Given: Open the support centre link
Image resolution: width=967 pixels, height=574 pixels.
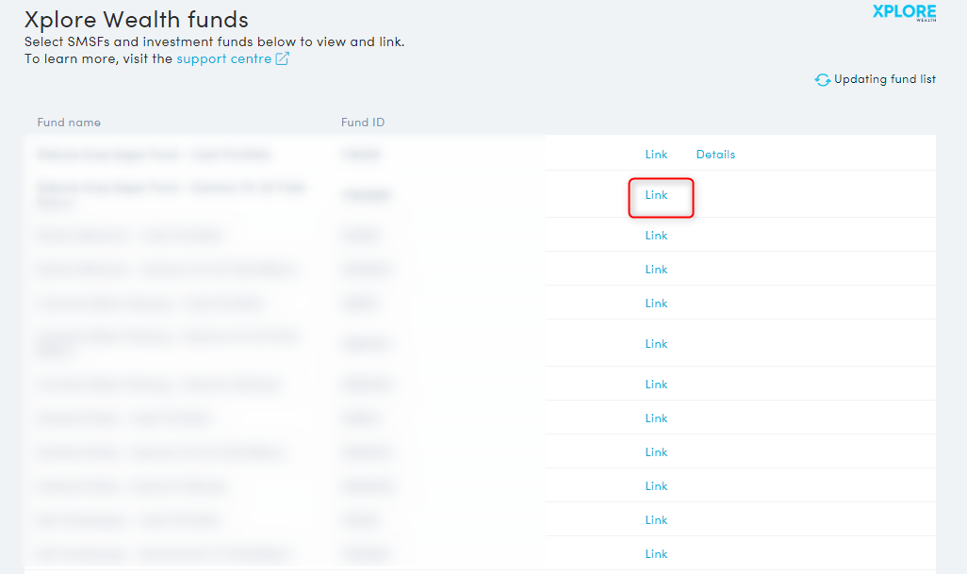Looking at the screenshot, I should 224,58.
